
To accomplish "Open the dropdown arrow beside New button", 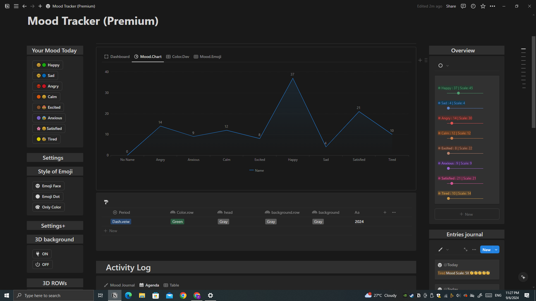I will (x=496, y=250).
